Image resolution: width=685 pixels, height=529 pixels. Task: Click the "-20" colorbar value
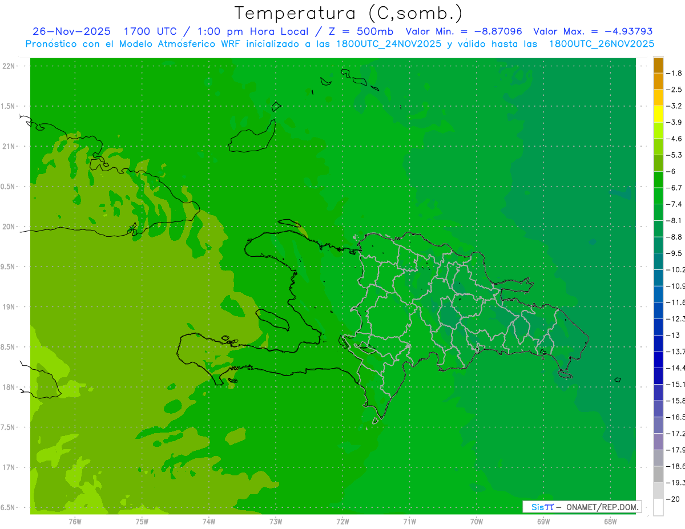click(674, 499)
